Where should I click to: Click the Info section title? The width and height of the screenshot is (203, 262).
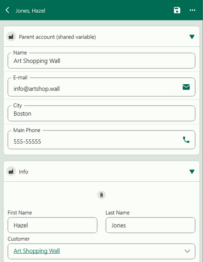(x=24, y=172)
